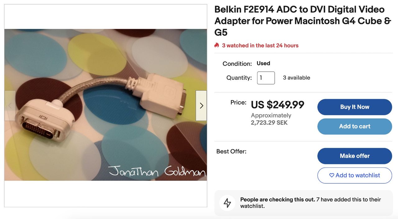Go back to the previous product photo

point(10,106)
